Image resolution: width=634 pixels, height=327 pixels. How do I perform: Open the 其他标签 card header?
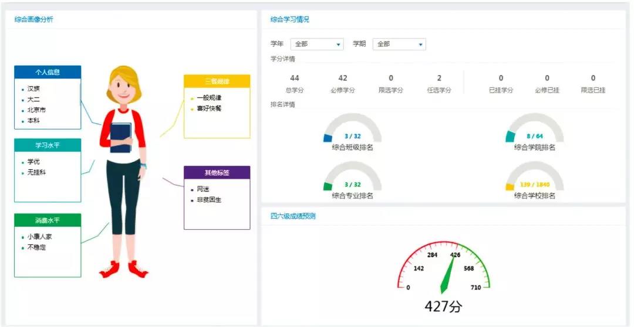217,172
